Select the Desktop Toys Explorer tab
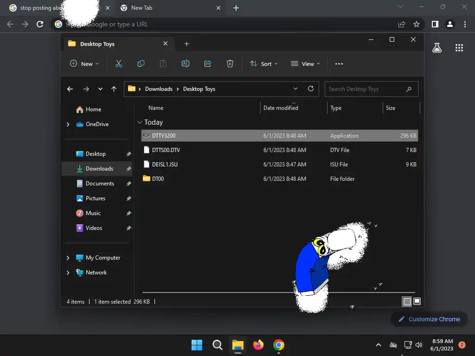The image size is (475, 356). [x=119, y=44]
